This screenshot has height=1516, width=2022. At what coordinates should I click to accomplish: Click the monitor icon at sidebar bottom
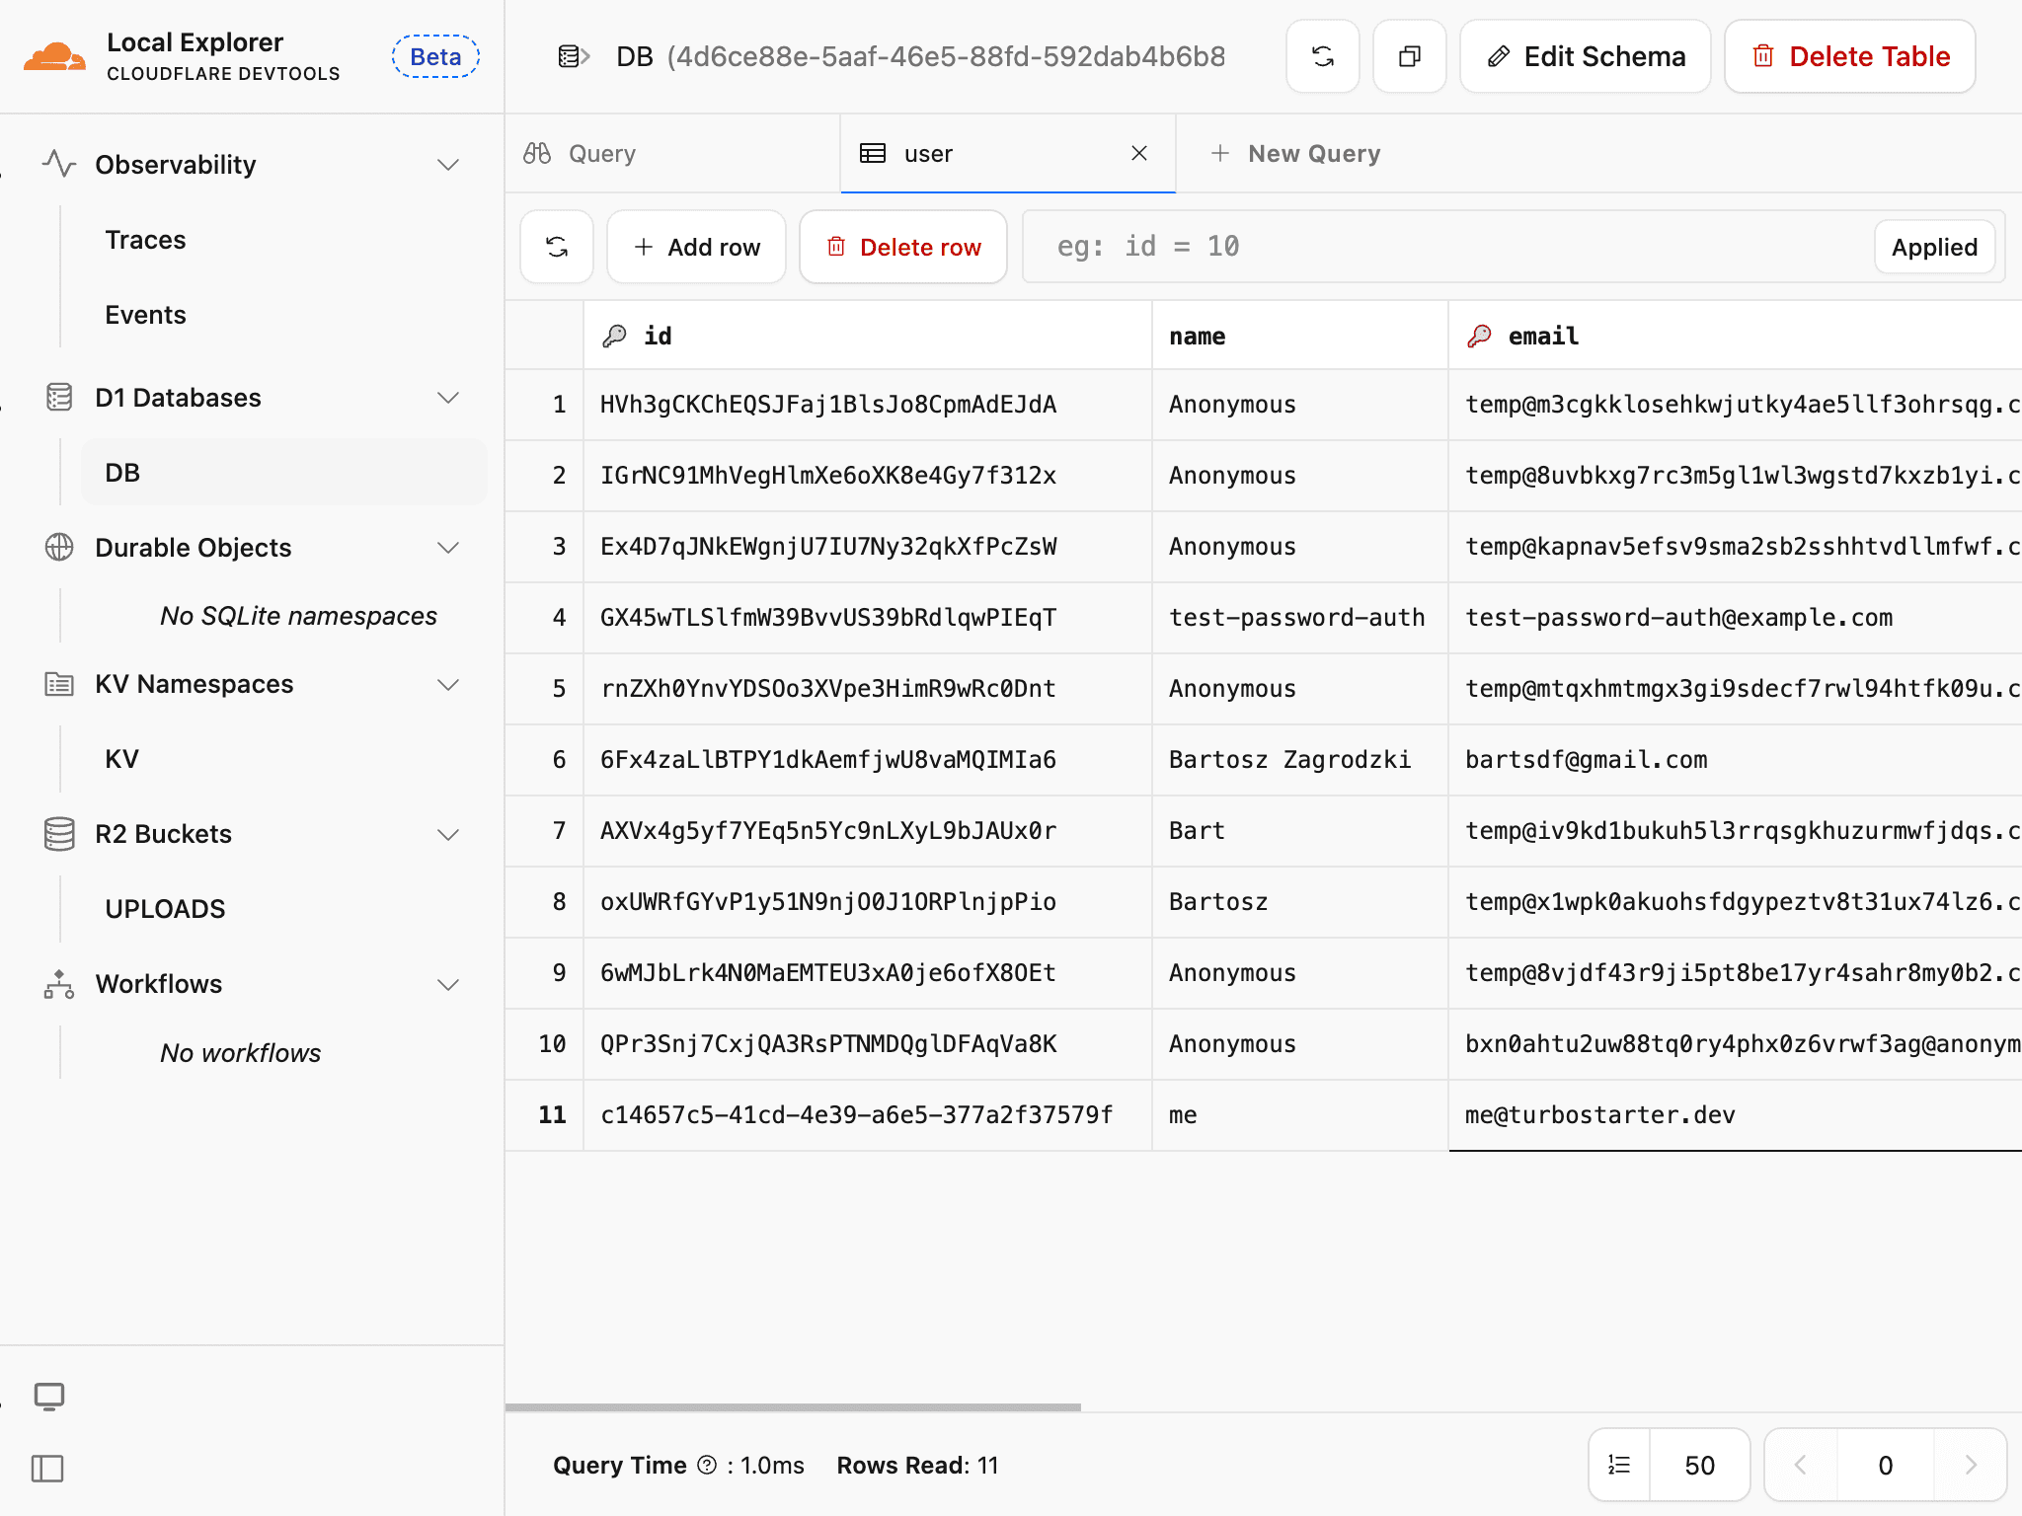pos(49,1396)
